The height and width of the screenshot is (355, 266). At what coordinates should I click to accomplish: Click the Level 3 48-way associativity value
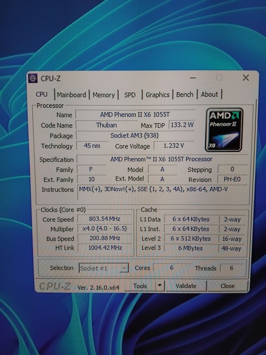(231, 248)
